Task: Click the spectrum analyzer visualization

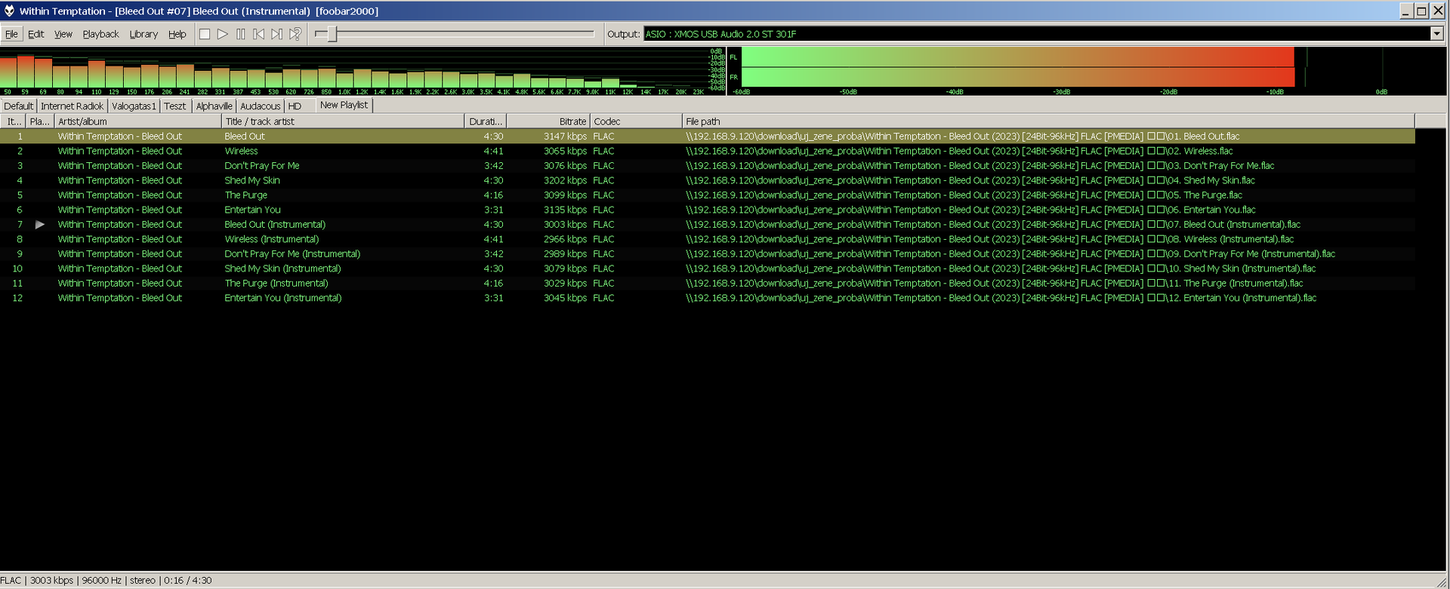Action: pyautogui.click(x=362, y=71)
